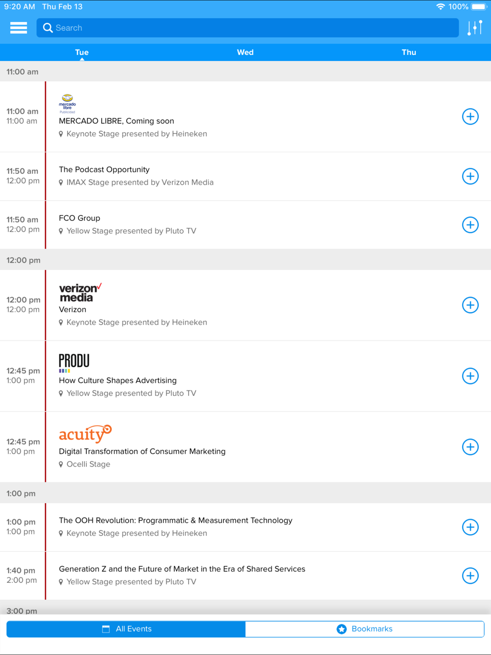Open the filter sliders icon
Screen dimensions: 491x655
(x=475, y=28)
